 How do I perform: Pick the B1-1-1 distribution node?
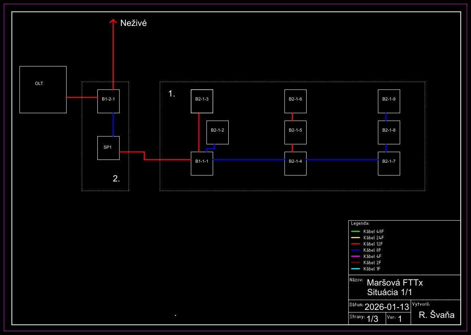202,164
